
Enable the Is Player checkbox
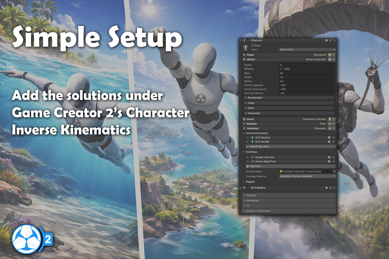(280, 45)
